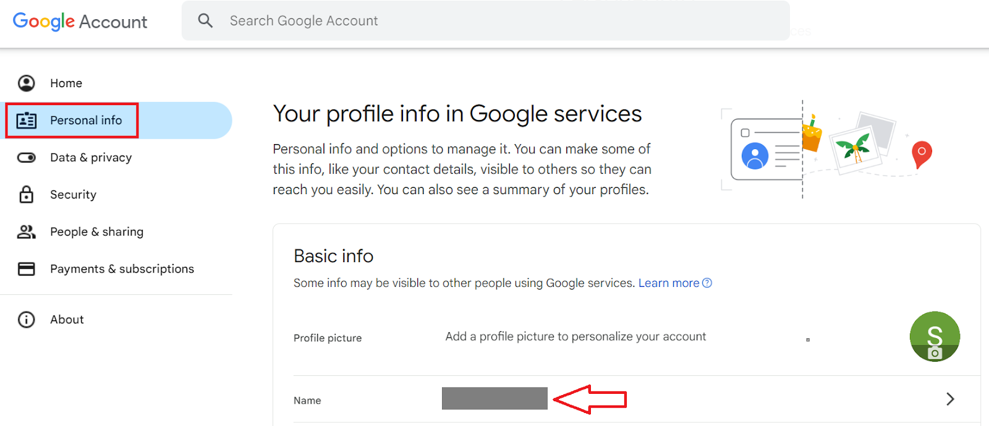Viewport: 989px width, 426px height.
Task: Go to Security section
Action: (x=73, y=195)
